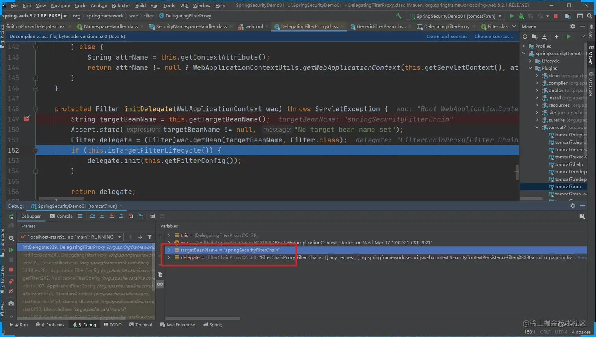Click CRLF line separator in status bar
596x337 pixels.
[545, 332]
